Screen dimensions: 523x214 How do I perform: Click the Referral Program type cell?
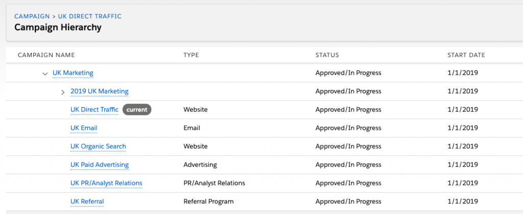[208, 202]
